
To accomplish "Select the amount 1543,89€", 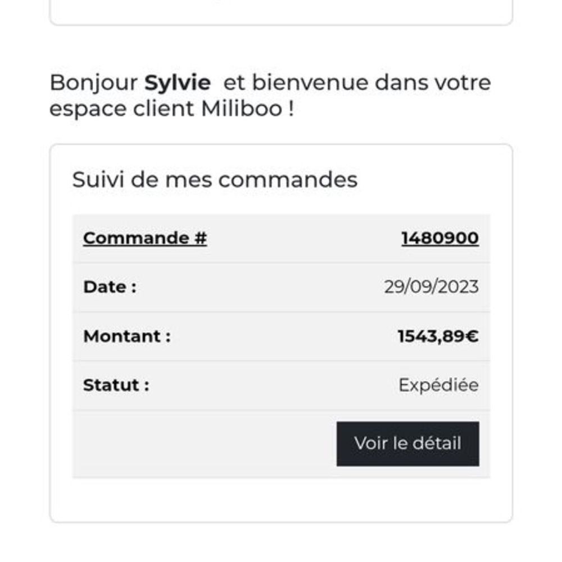I will 438,336.
